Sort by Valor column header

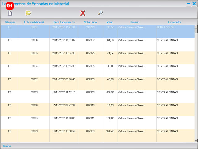pos(110,22)
